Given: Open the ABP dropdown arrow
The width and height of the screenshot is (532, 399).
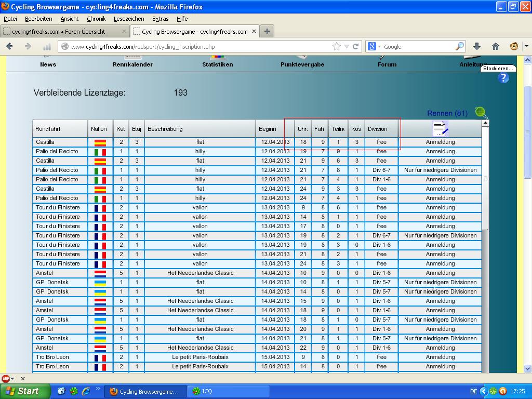Looking at the screenshot, I should coord(12,379).
